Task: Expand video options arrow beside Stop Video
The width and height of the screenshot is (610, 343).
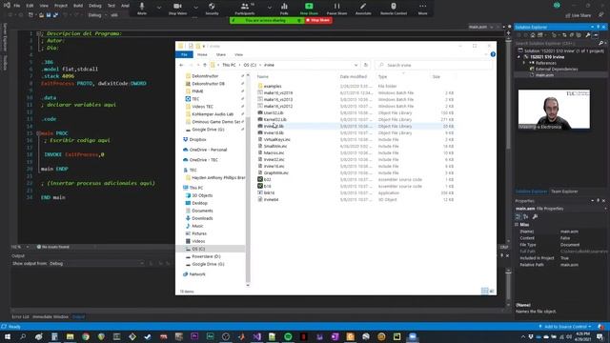Action: [195, 8]
